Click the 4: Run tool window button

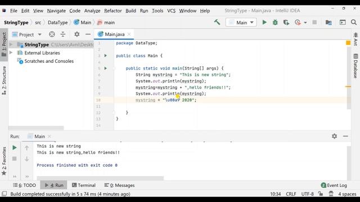coord(54,185)
